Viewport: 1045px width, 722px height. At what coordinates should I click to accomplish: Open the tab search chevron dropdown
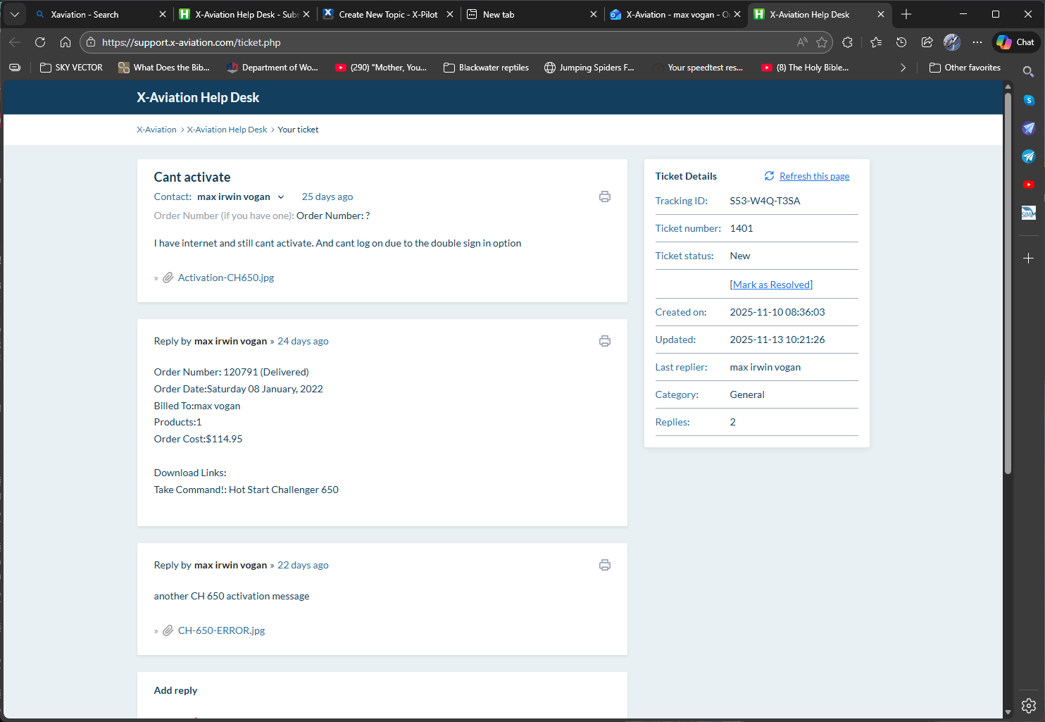[x=15, y=14]
